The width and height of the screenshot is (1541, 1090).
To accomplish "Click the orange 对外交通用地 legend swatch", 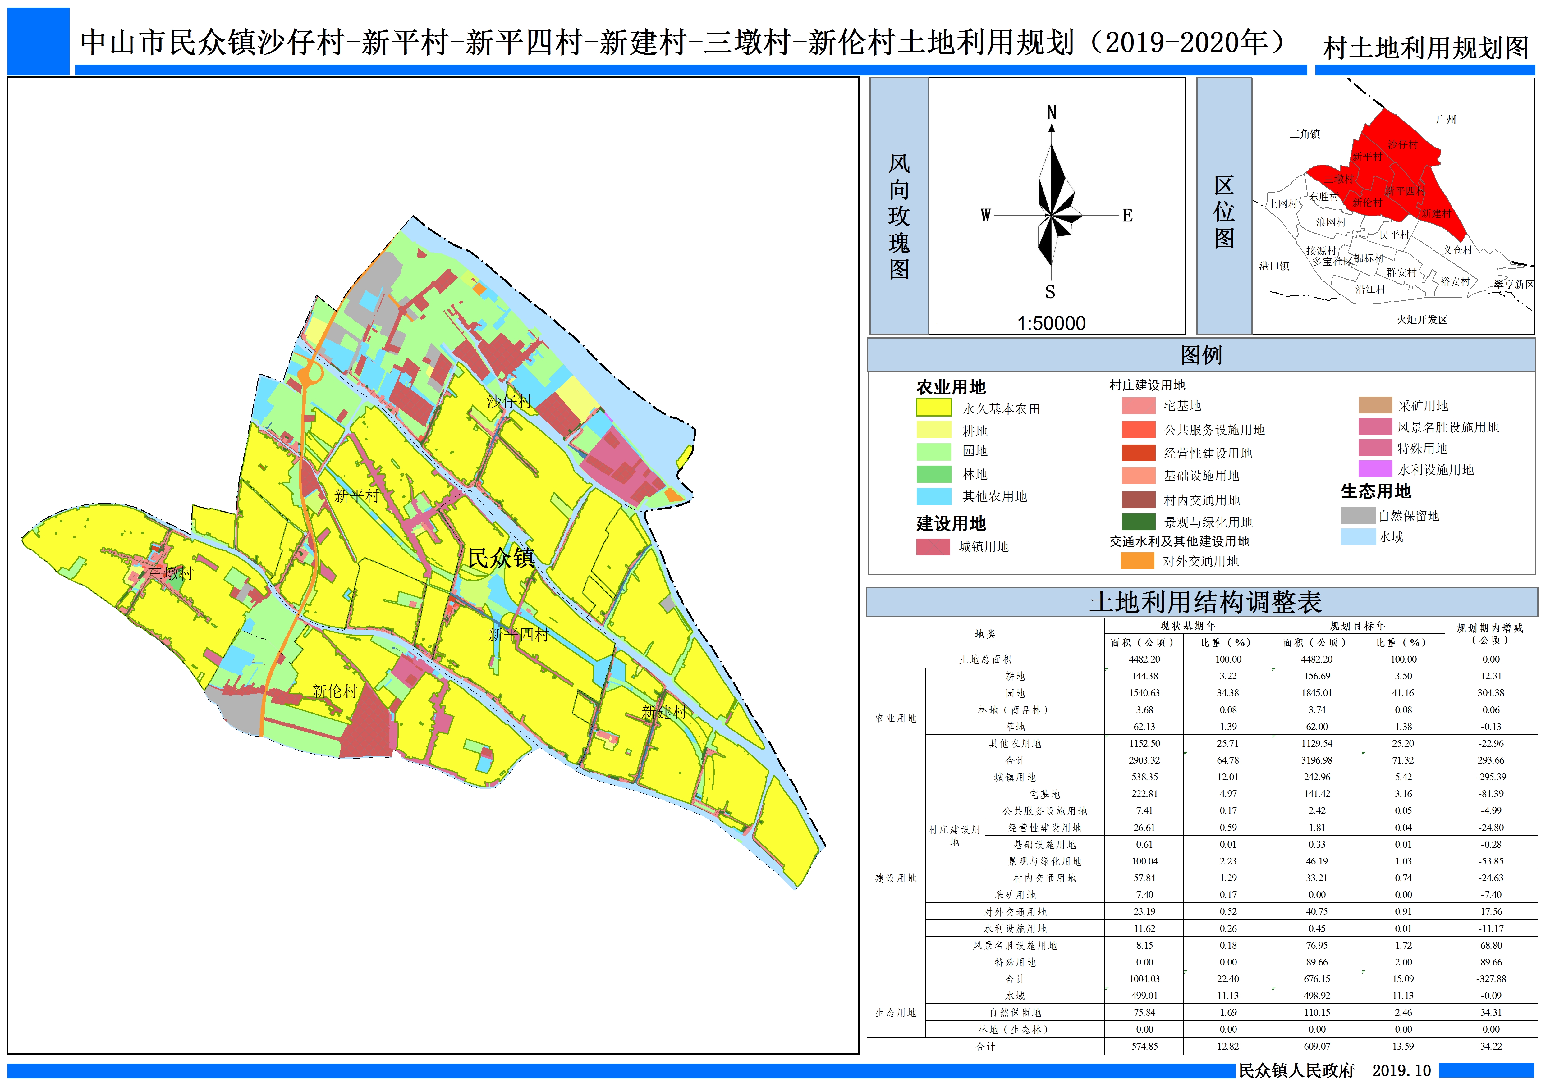I will click(x=1137, y=560).
